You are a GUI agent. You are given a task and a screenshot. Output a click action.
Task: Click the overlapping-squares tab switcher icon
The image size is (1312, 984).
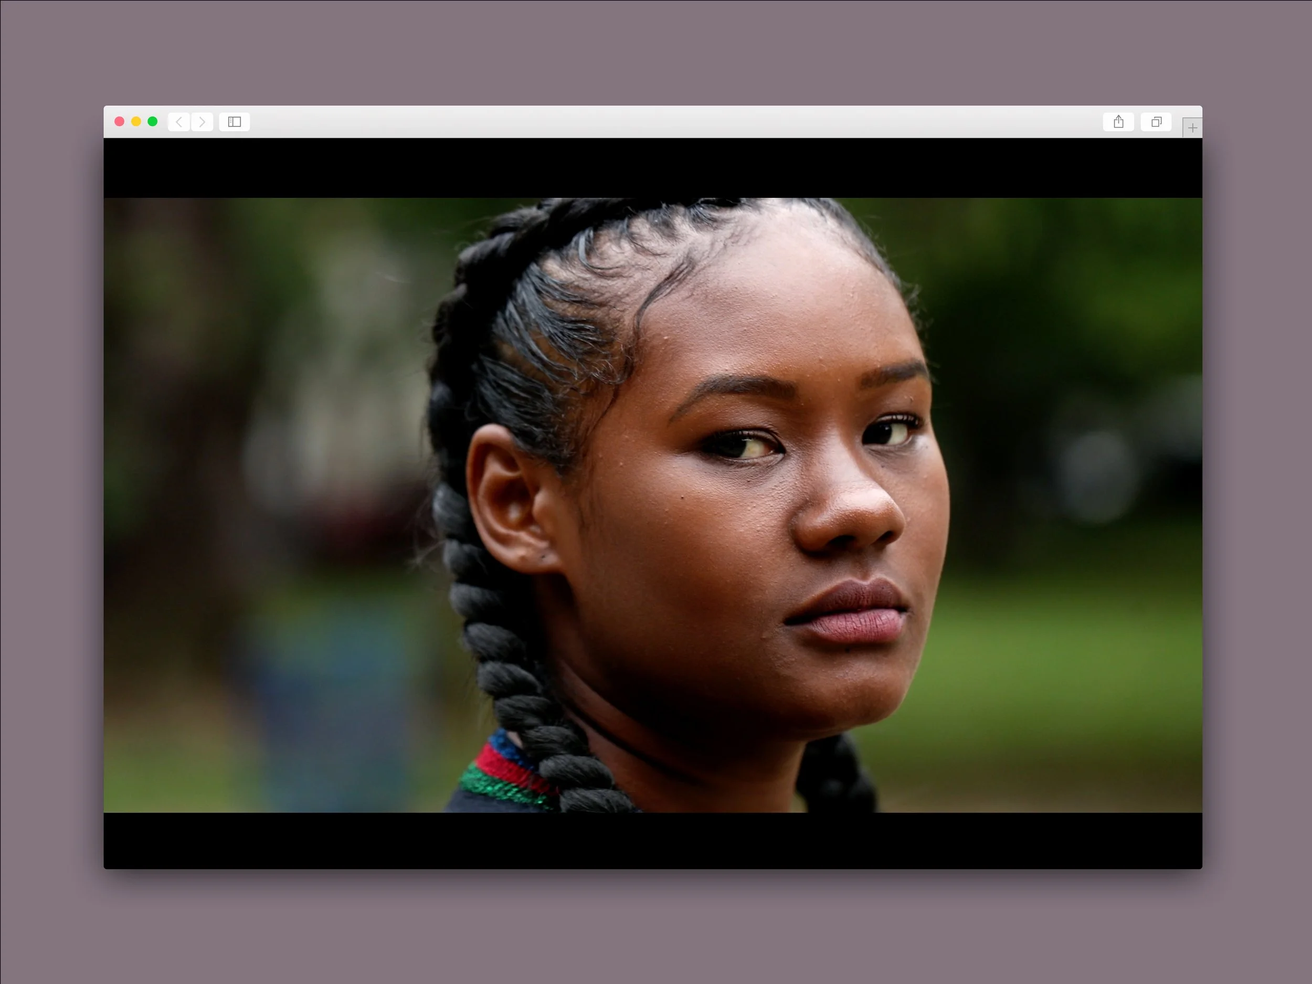tap(1156, 122)
